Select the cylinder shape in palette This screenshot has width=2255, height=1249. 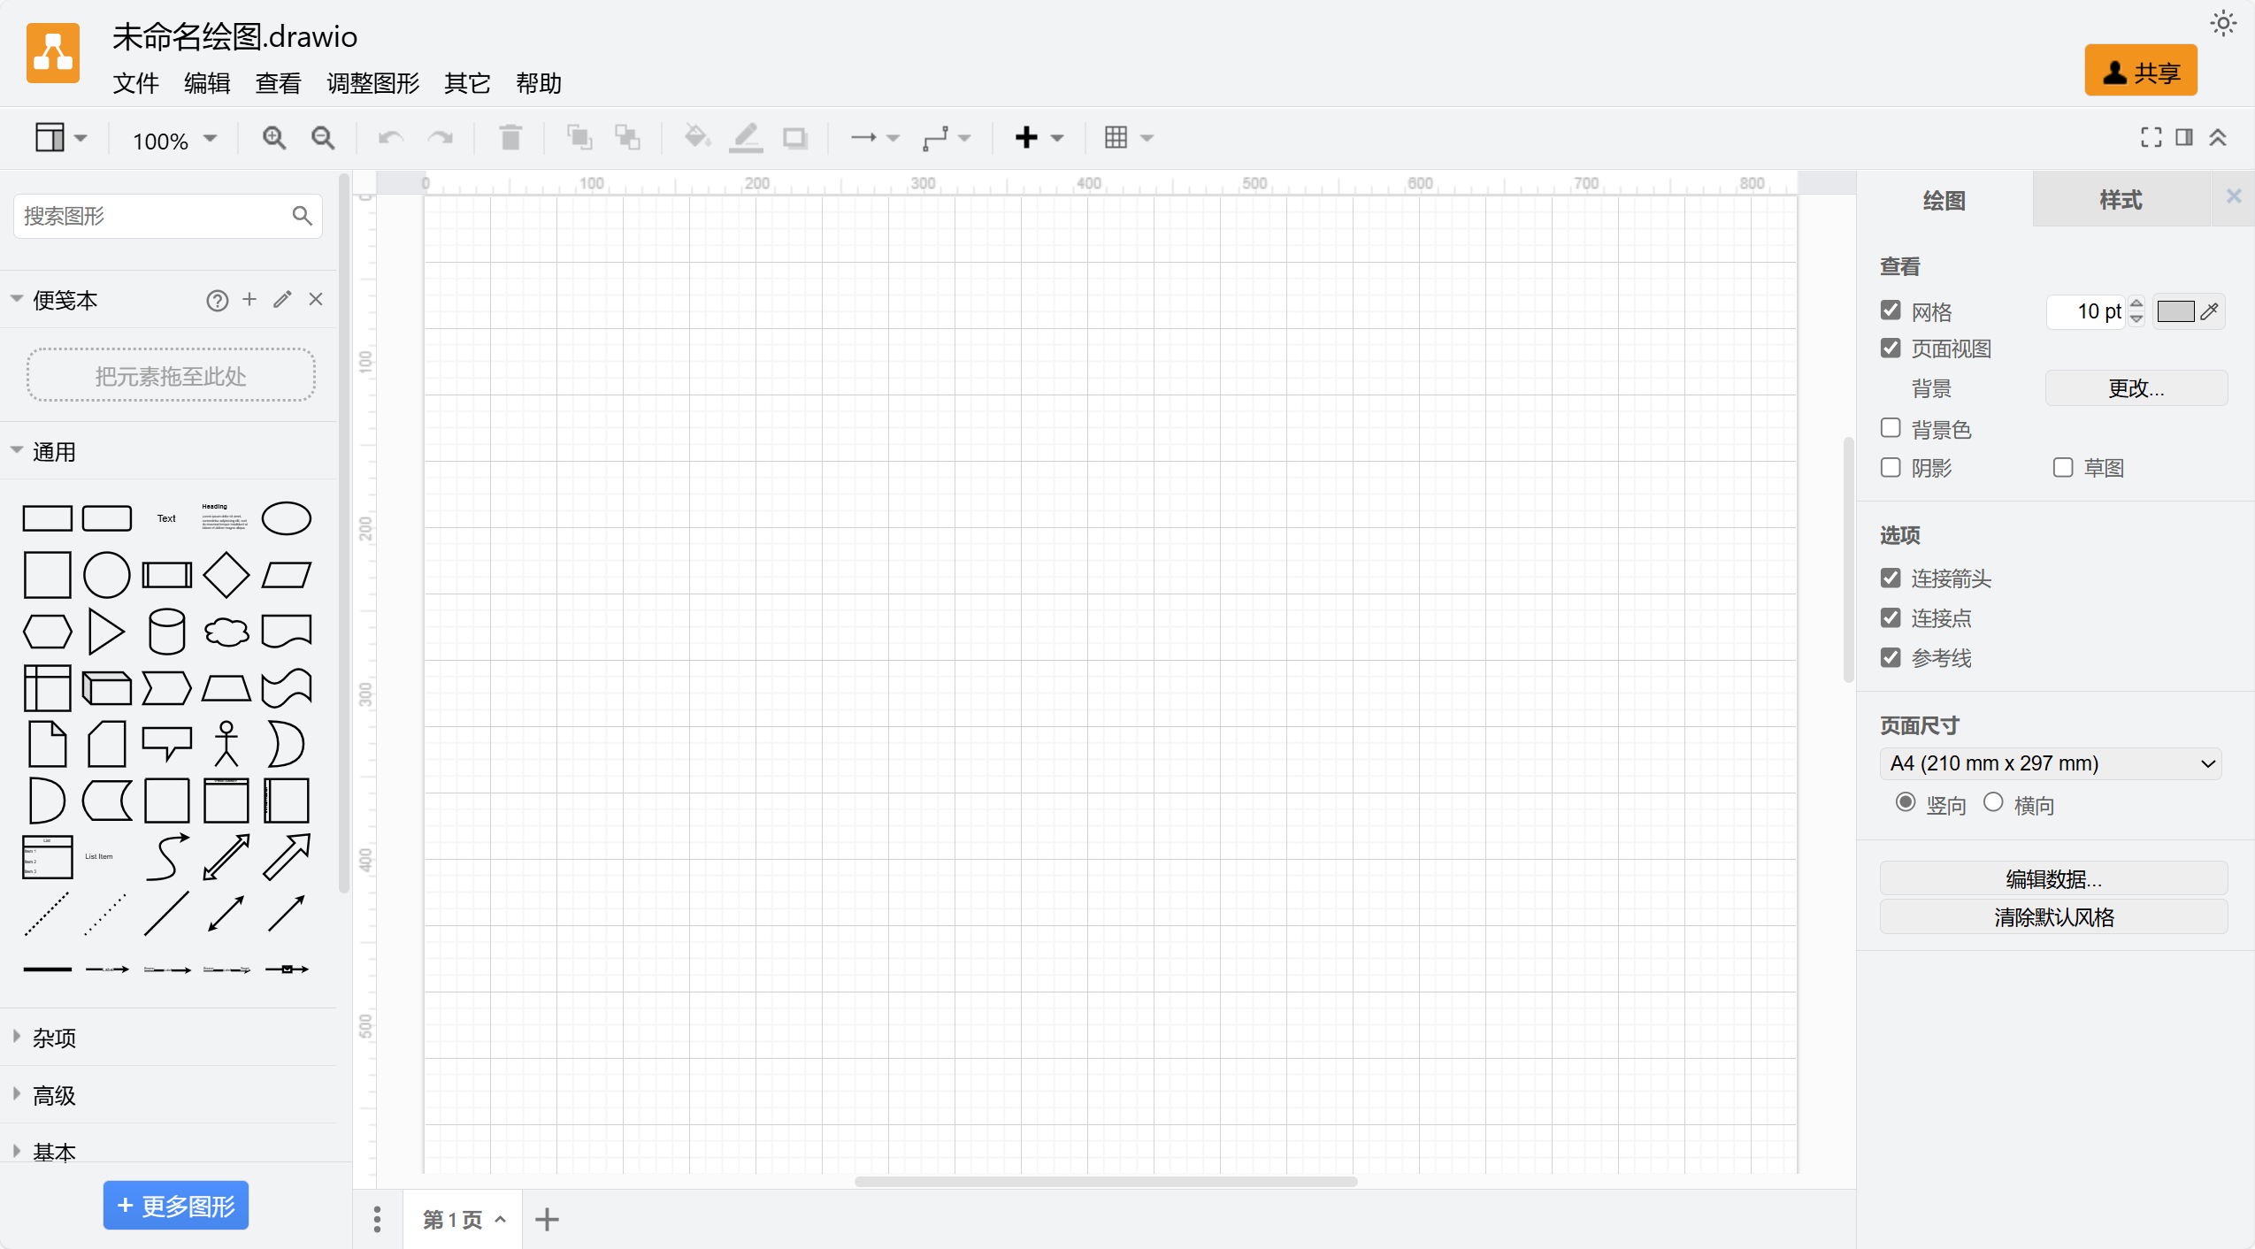pyautogui.click(x=166, y=632)
